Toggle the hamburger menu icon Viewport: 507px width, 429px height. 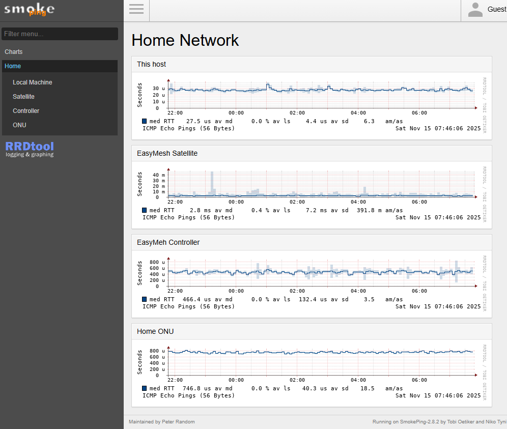[136, 9]
